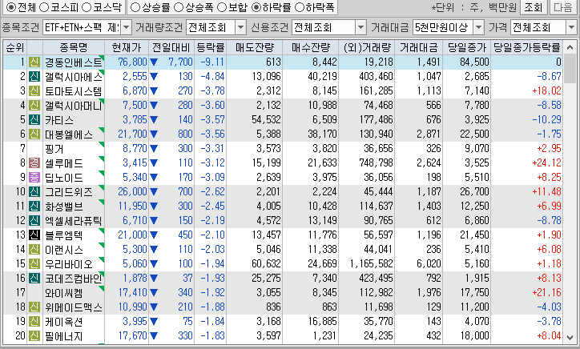Click the 신 badge icon for 토마토시스템
This screenshot has width=580, height=349.
click(x=34, y=91)
